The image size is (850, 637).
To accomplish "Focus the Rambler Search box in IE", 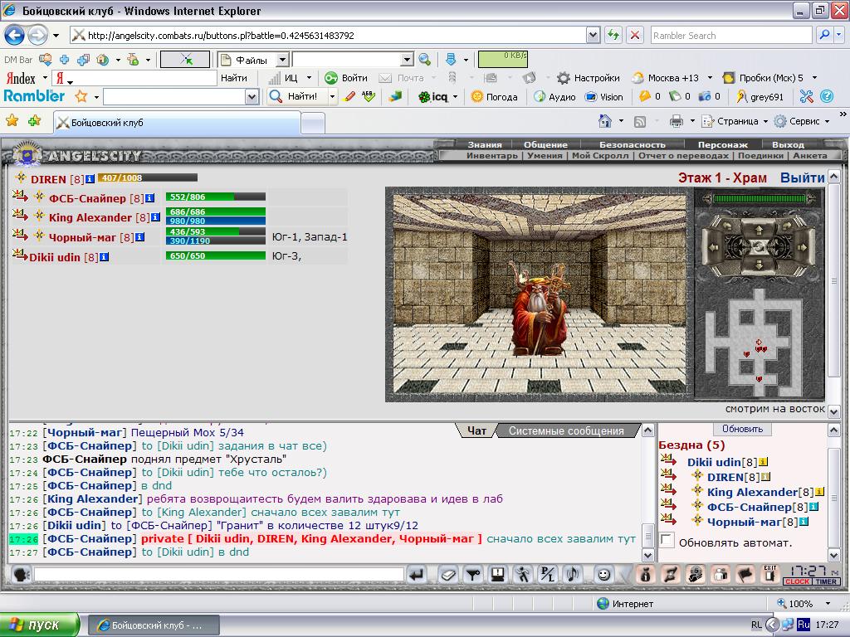I will [x=731, y=35].
